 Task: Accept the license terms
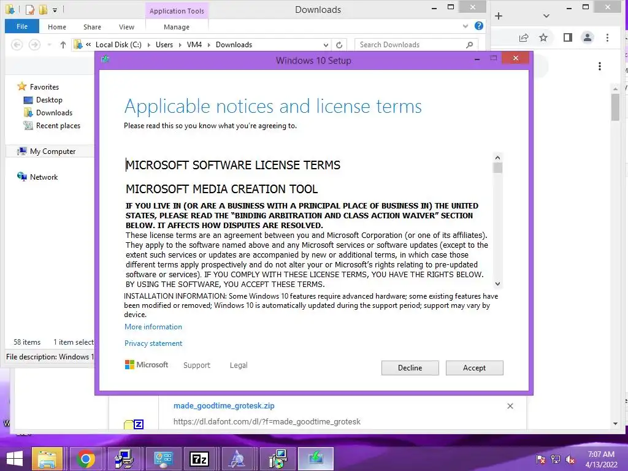(474, 368)
